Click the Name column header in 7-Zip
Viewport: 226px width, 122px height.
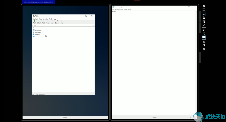coord(35,28)
